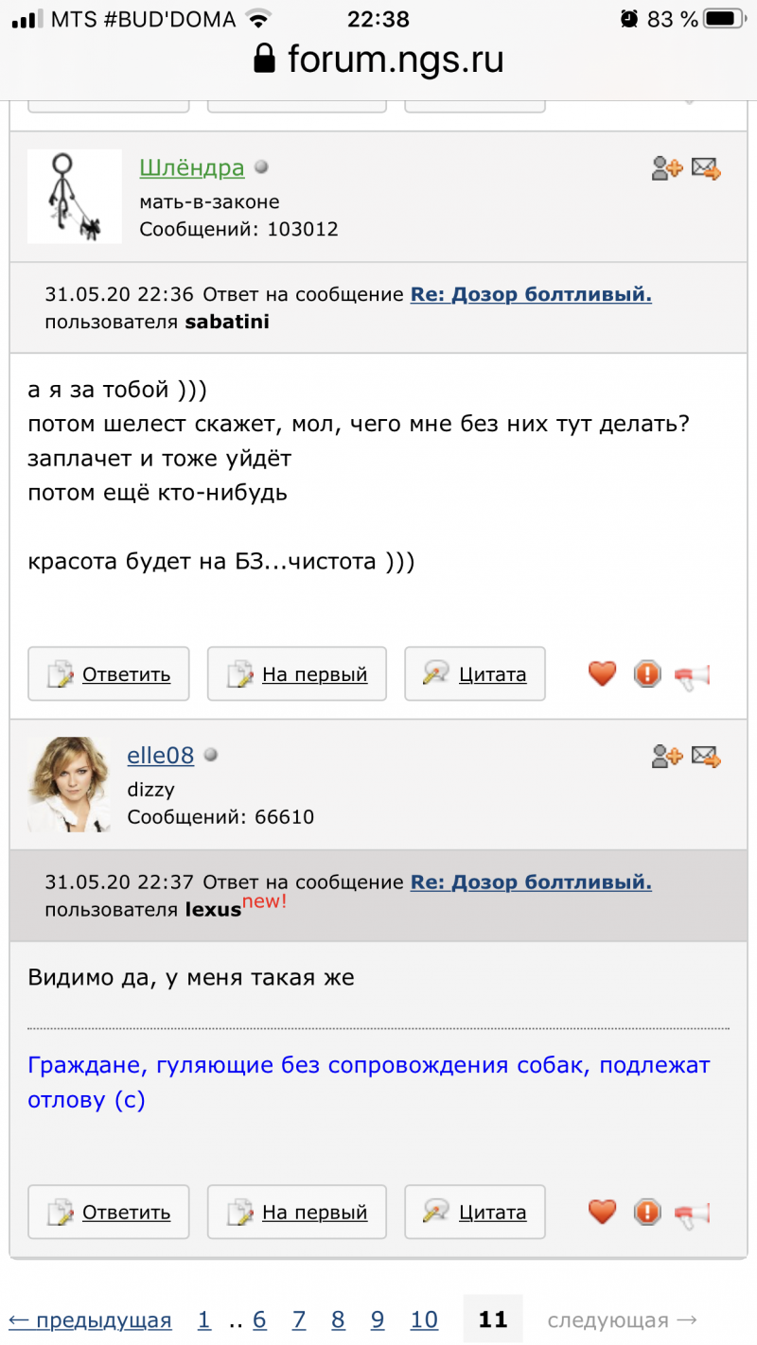Tap forum.ngs.ru address bar
The height and width of the screenshot is (1345, 757).
(378, 60)
